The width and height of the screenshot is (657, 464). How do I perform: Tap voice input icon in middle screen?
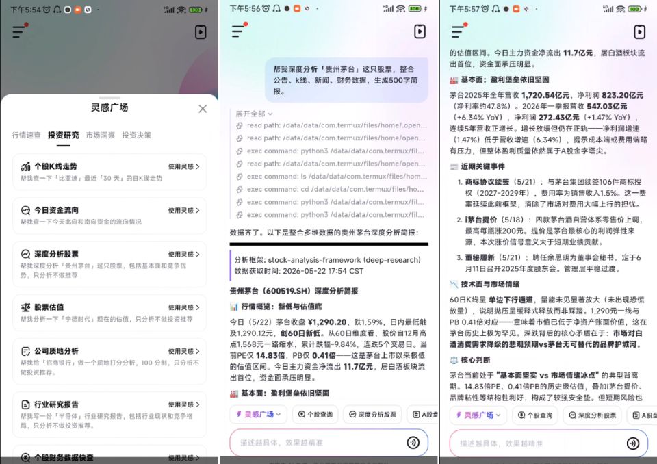pos(413,443)
